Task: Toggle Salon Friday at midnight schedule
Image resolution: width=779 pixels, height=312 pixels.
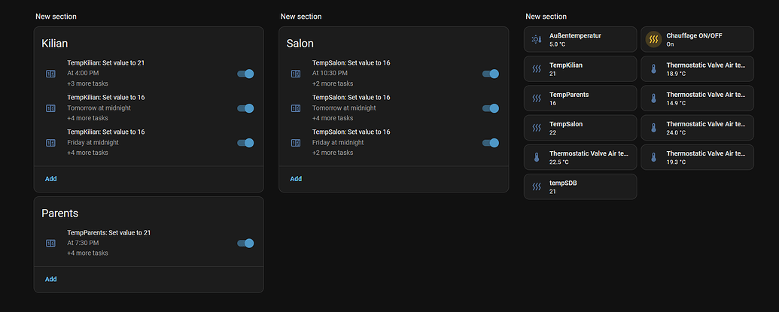Action: pyautogui.click(x=491, y=143)
